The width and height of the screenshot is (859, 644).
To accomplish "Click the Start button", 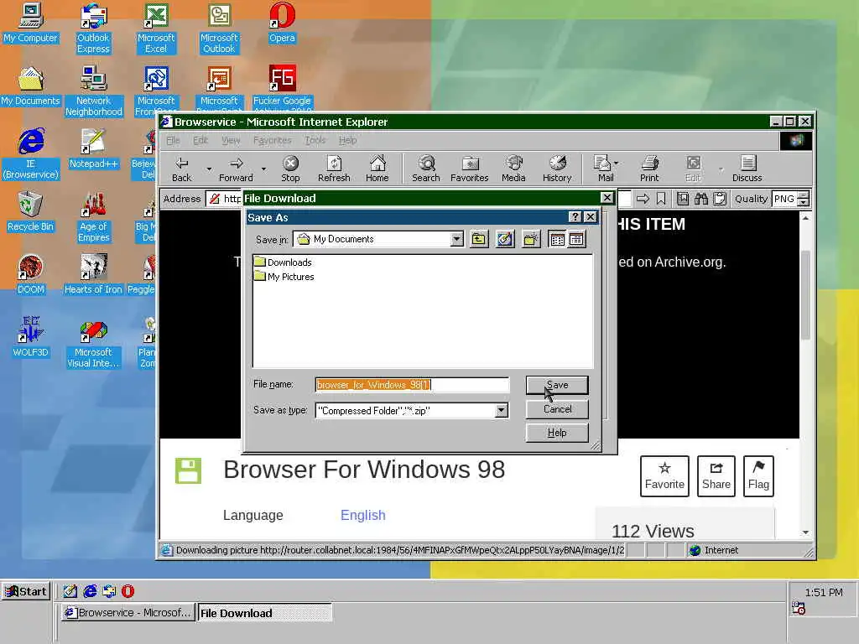I will coord(25,591).
